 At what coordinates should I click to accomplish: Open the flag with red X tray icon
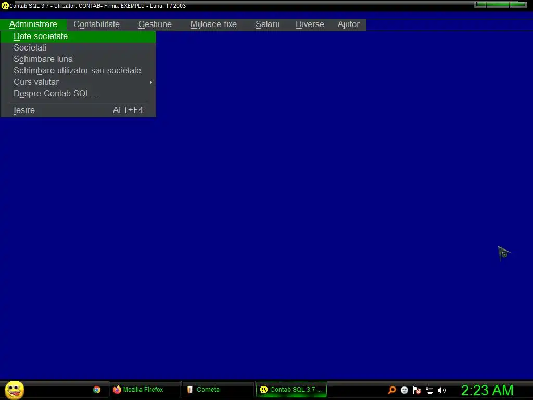[x=417, y=390]
